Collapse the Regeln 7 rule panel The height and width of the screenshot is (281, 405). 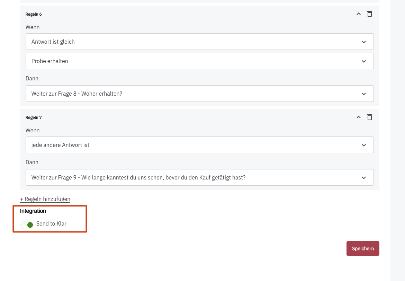pos(359,117)
